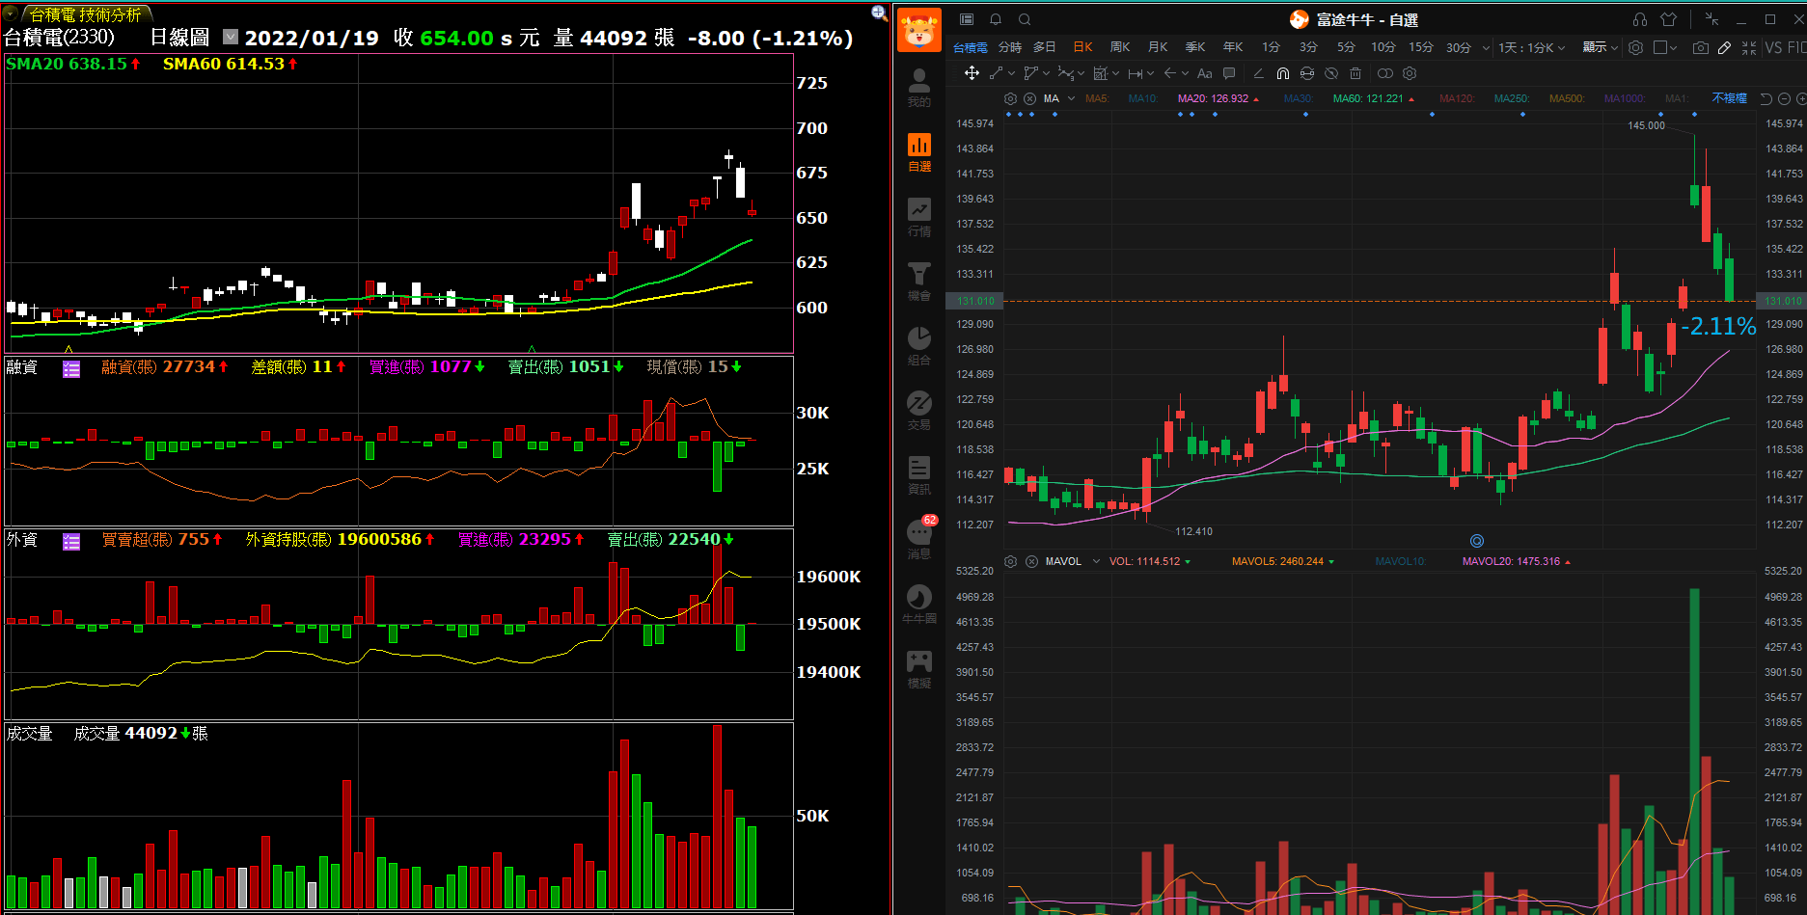Open drawing tools settings gear
Image resolution: width=1807 pixels, height=915 pixels.
pos(1410,73)
